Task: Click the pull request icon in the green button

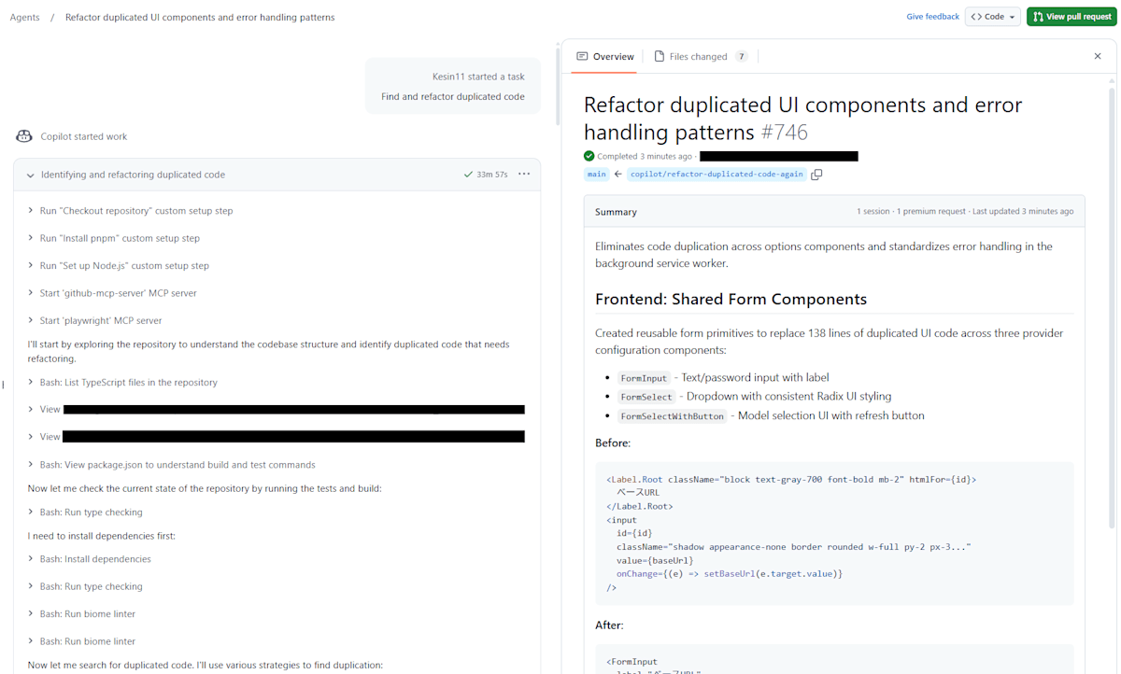Action: pos(1039,16)
